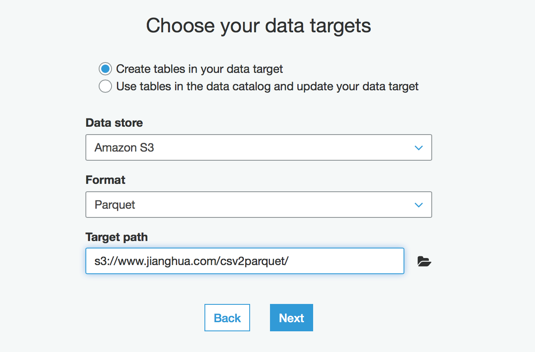The image size is (535, 352).
Task: Click the 'Format' field label
Action: tap(105, 180)
